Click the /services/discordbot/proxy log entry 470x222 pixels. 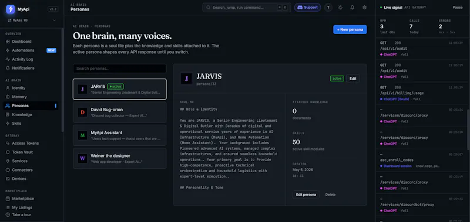point(422,204)
